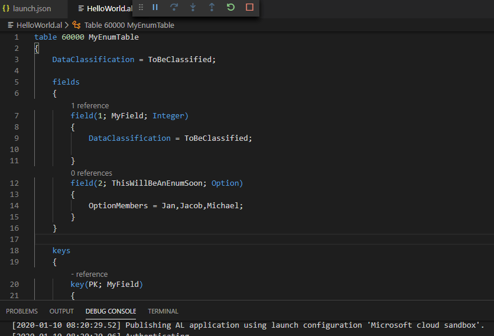Viewport: 494px width, 336px height.
Task: Click the Step Over debug icon
Action: click(174, 7)
